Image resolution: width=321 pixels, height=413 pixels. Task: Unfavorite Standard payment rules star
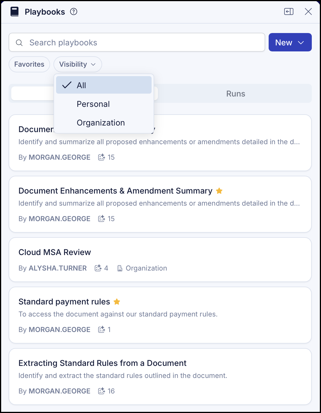click(117, 302)
